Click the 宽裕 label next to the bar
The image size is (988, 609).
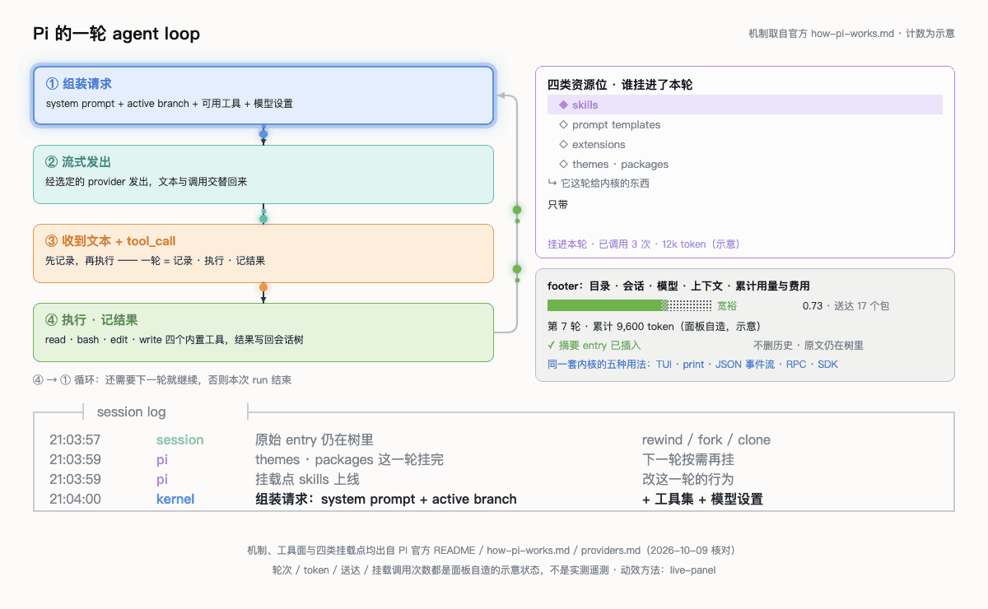(727, 305)
